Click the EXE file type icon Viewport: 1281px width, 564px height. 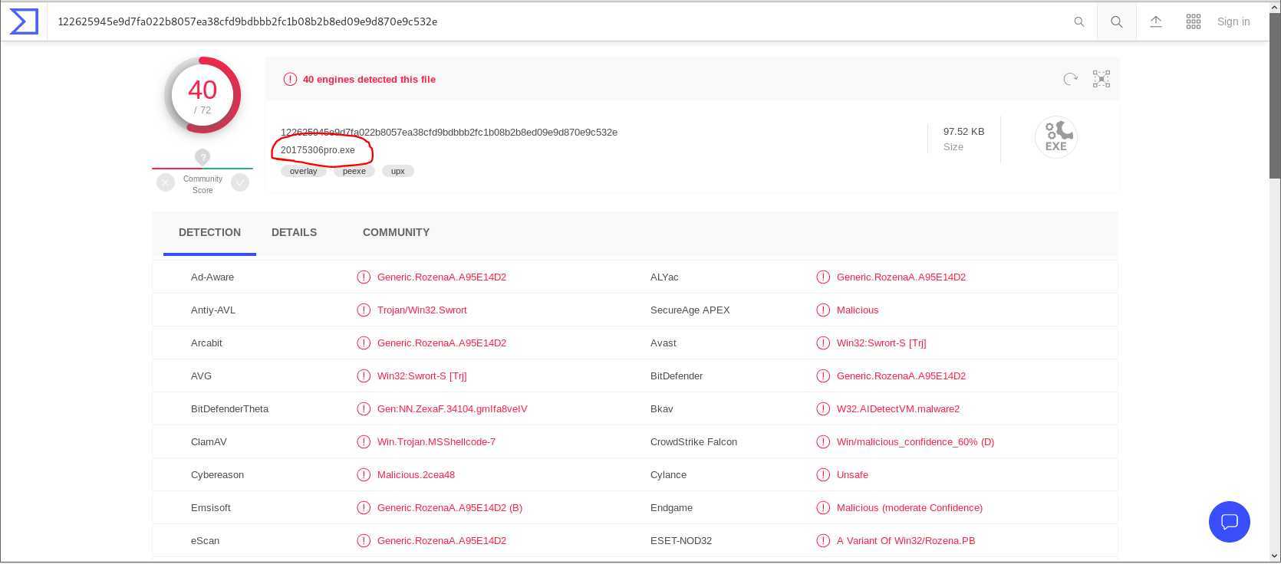pos(1056,137)
